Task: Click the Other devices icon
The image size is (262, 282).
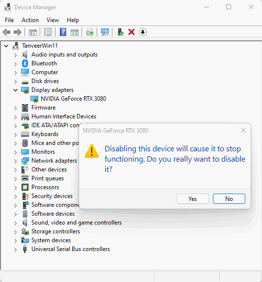Action: [25, 169]
